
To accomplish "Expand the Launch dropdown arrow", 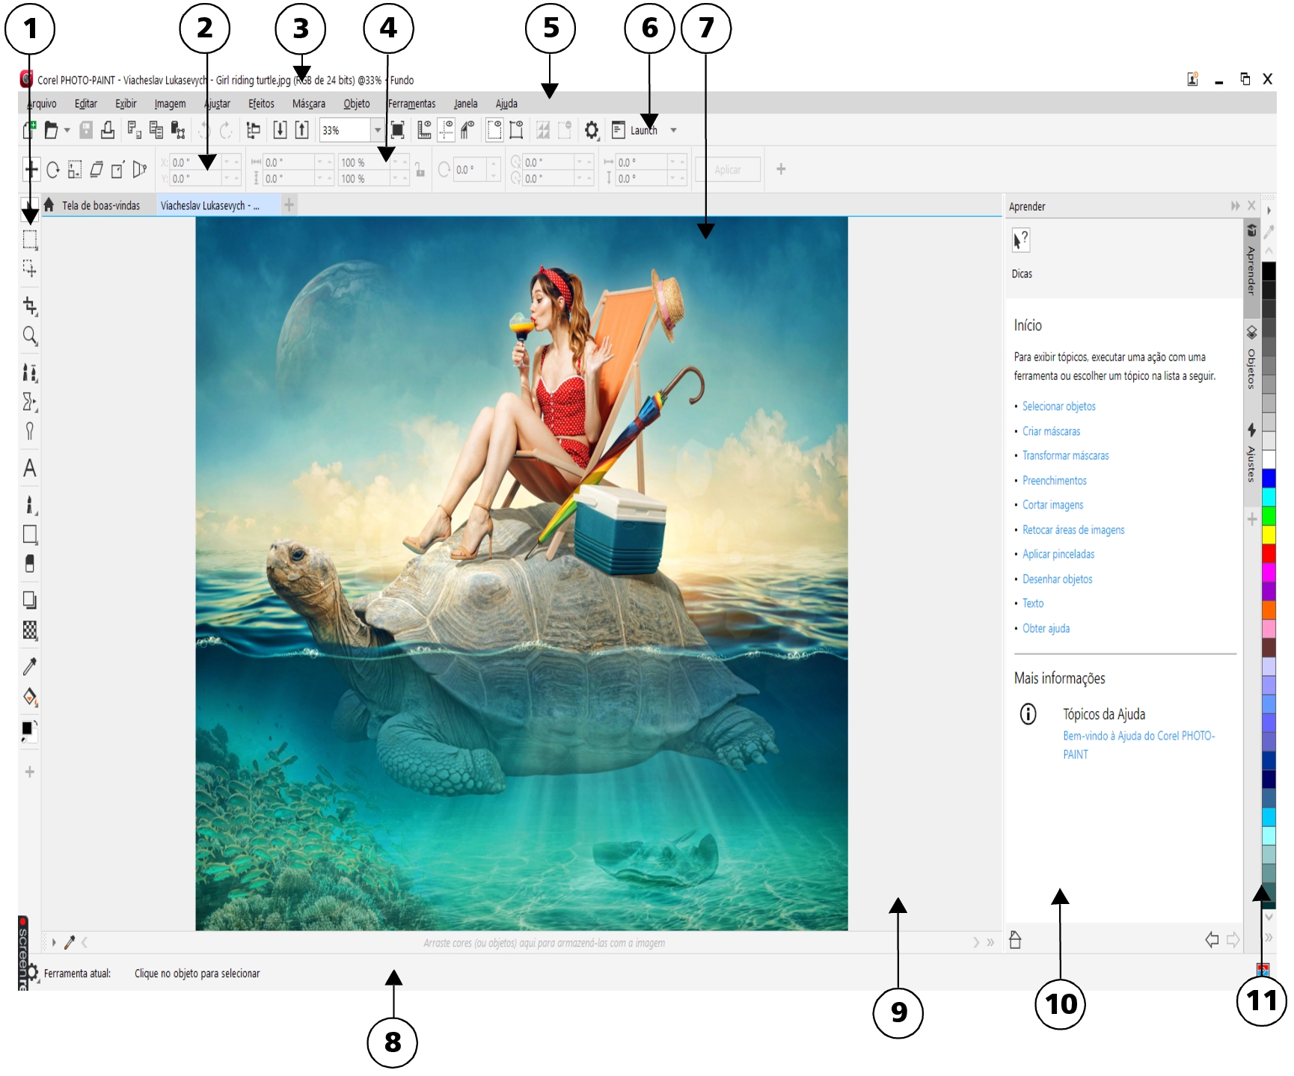I will pos(673,131).
